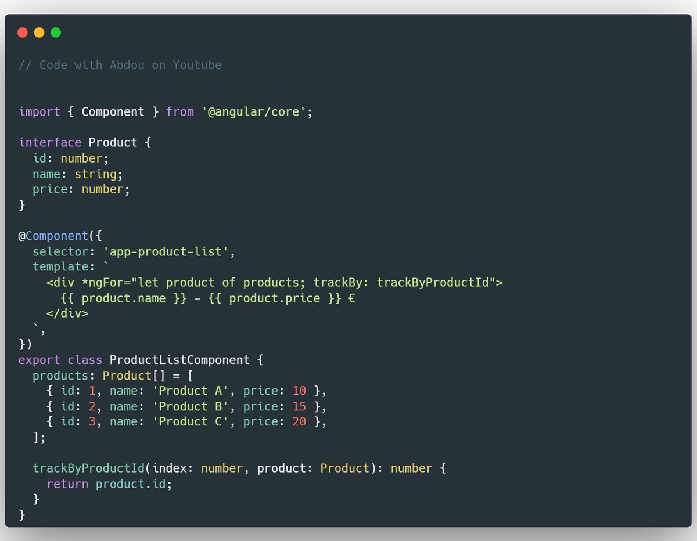
Task: Click 'ProductListComponent' class name
Action: pyautogui.click(x=179, y=360)
